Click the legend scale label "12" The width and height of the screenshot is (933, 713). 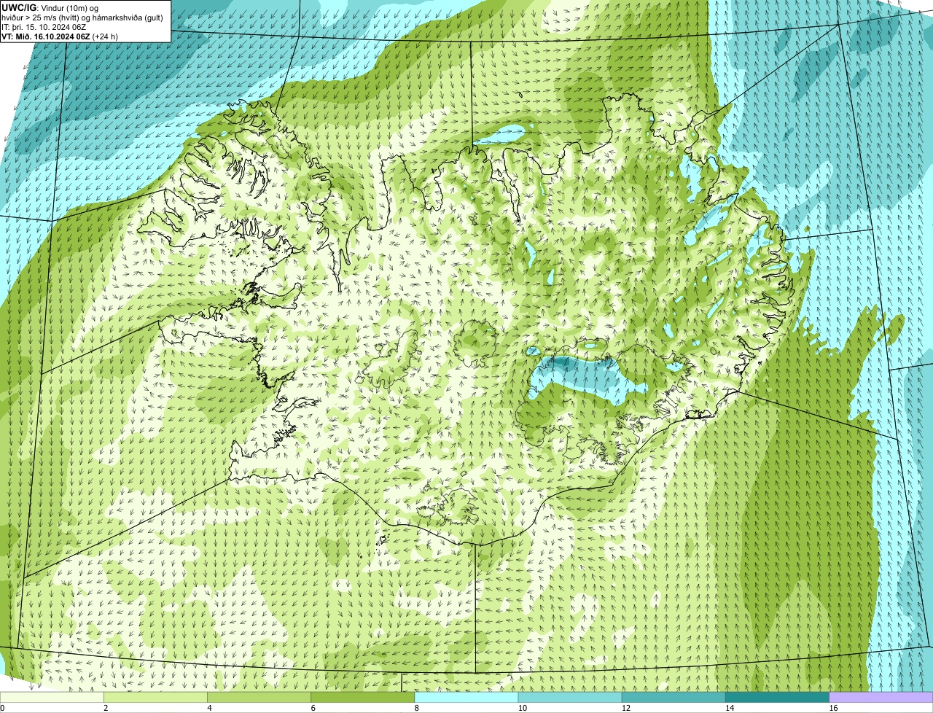tap(625, 708)
